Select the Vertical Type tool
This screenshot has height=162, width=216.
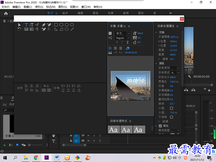pos(32,25)
